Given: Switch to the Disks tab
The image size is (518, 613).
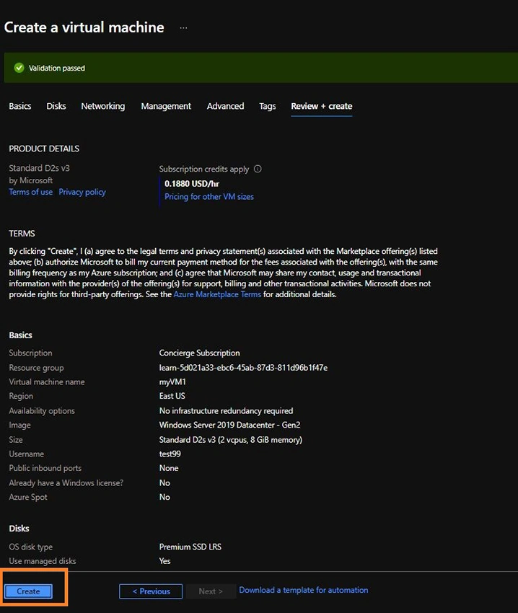Looking at the screenshot, I should click(x=56, y=106).
